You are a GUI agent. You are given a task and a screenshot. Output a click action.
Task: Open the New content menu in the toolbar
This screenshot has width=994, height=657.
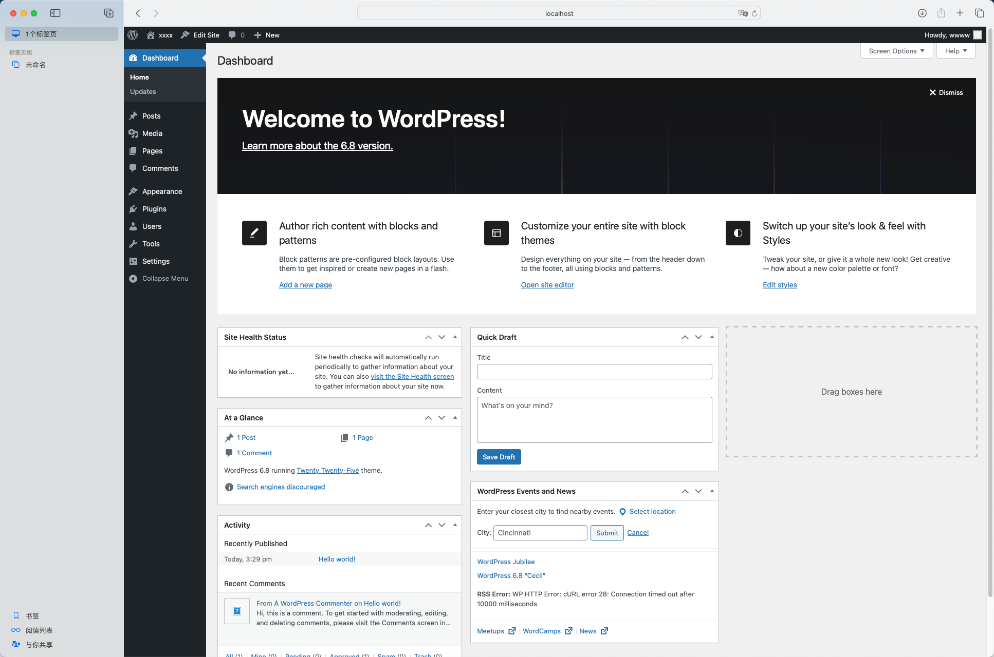tap(267, 35)
